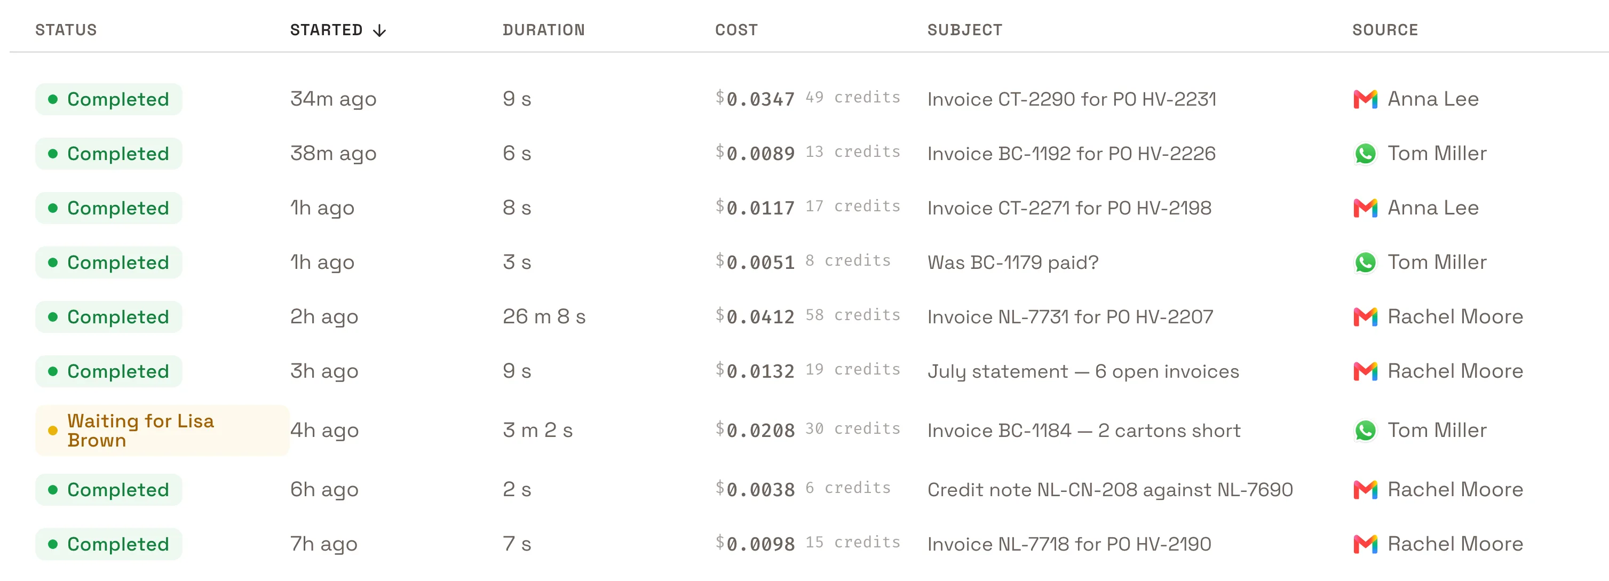
Task: Open subject 'Invoice CT-2271 for PO HV-2198'
Action: point(1069,208)
